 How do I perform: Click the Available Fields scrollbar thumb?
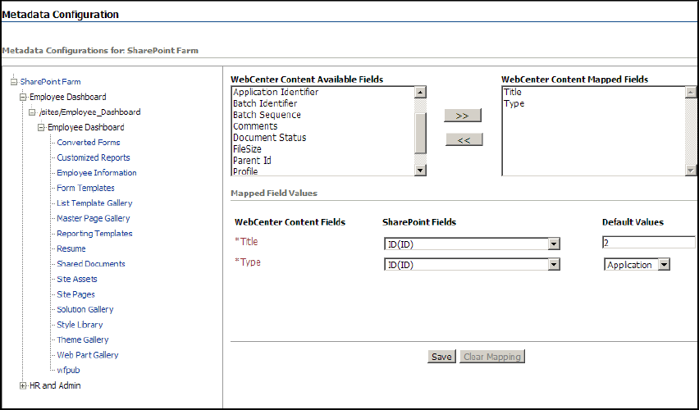420,133
